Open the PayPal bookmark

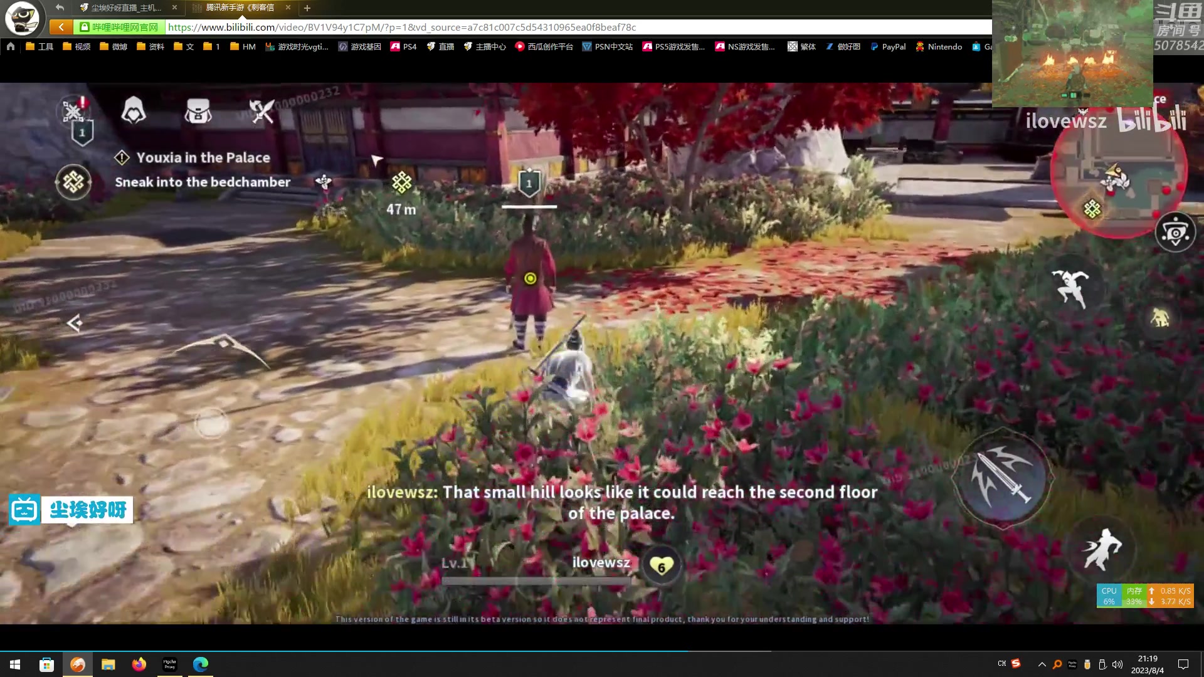point(888,46)
